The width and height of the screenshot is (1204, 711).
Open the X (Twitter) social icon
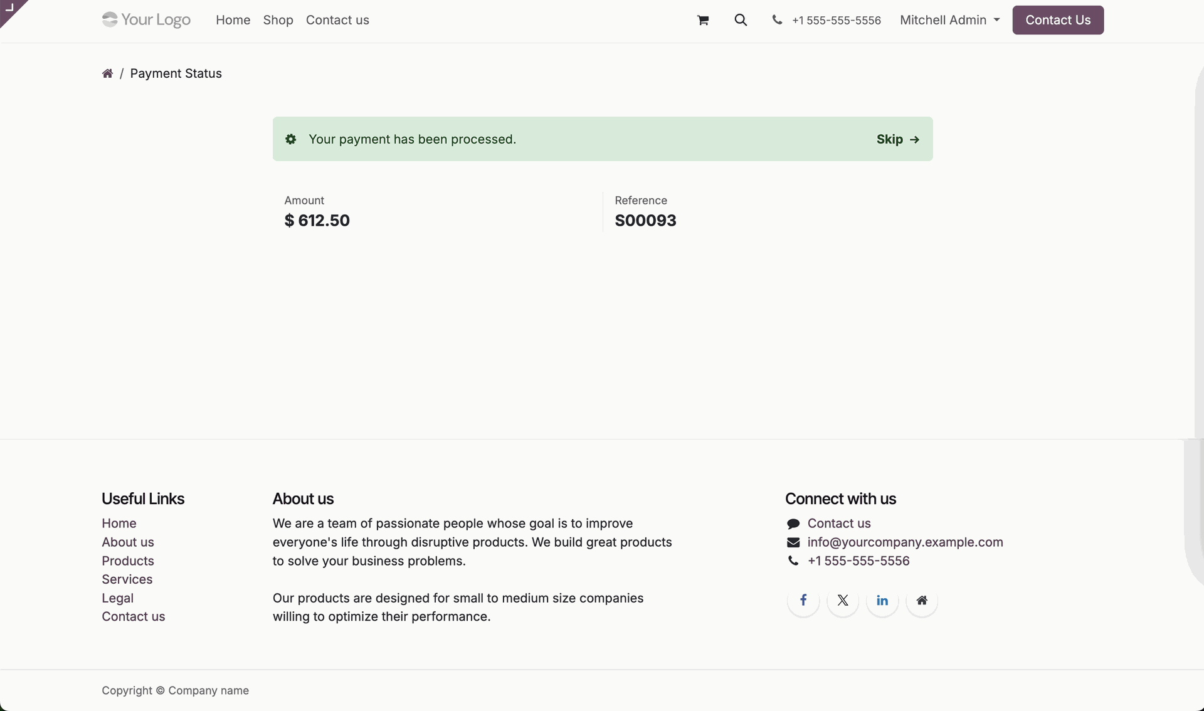pyautogui.click(x=843, y=601)
